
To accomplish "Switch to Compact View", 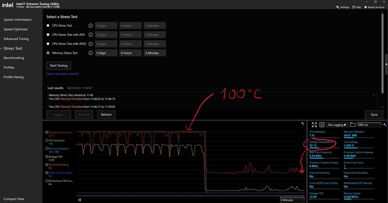I will (x=14, y=199).
